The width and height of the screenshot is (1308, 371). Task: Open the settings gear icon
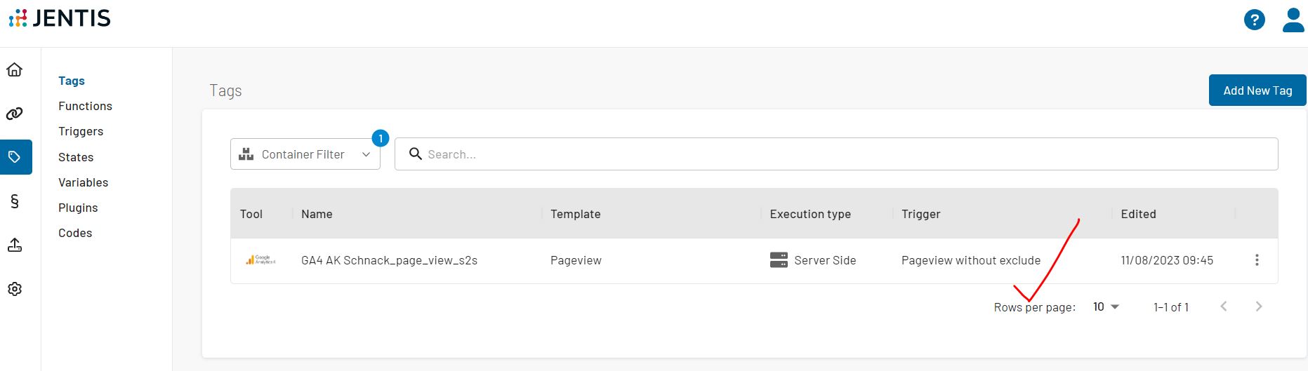(15, 289)
